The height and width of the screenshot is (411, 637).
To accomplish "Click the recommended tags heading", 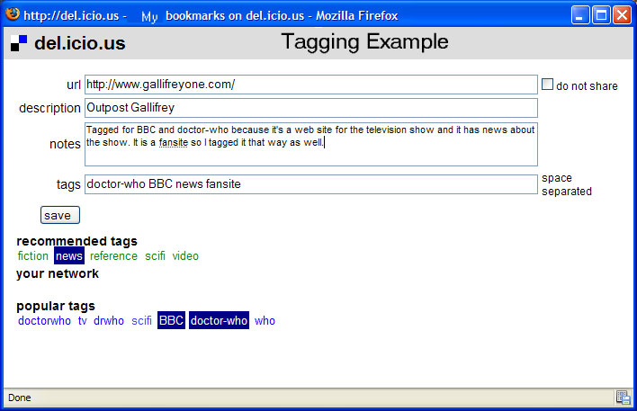I will point(76,241).
